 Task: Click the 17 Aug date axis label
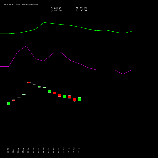[48, 150]
